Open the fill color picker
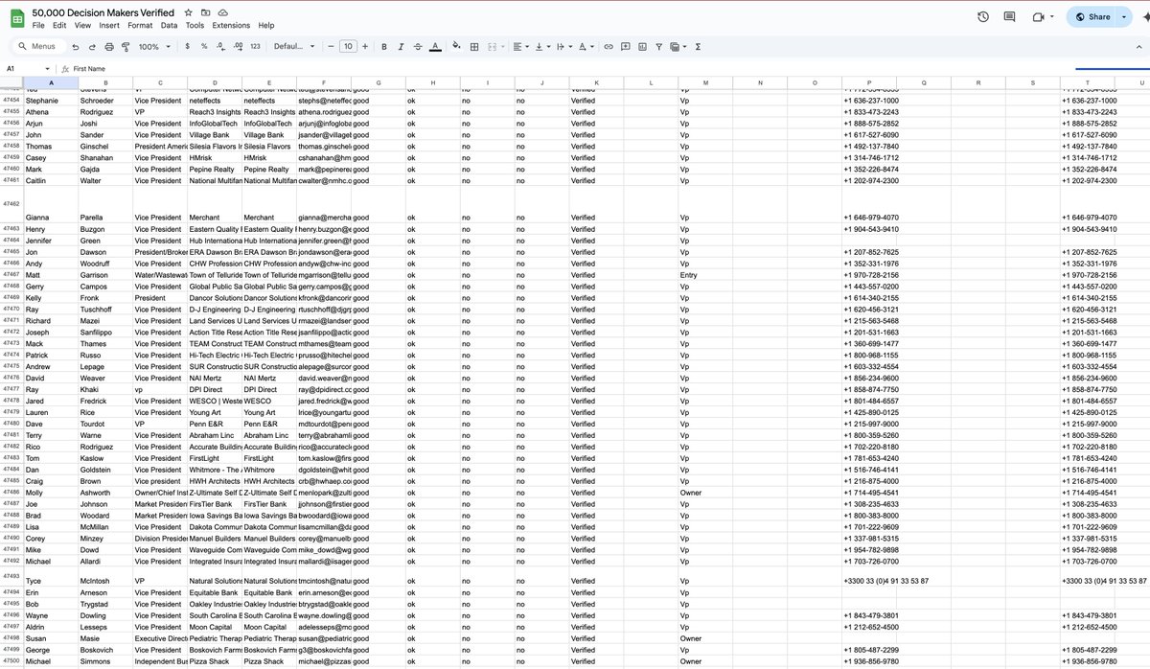Viewport: 1150px width, 669px height. pos(456,46)
